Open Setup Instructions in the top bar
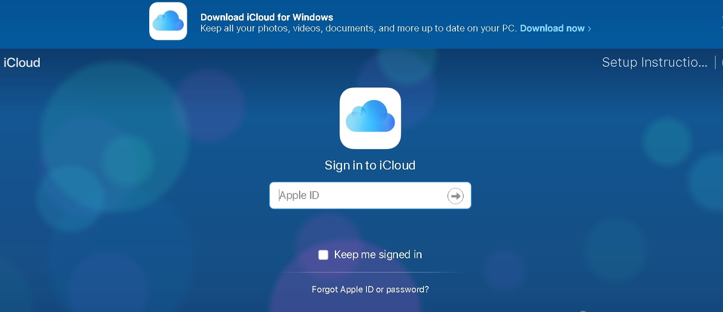The width and height of the screenshot is (723, 312). point(654,62)
